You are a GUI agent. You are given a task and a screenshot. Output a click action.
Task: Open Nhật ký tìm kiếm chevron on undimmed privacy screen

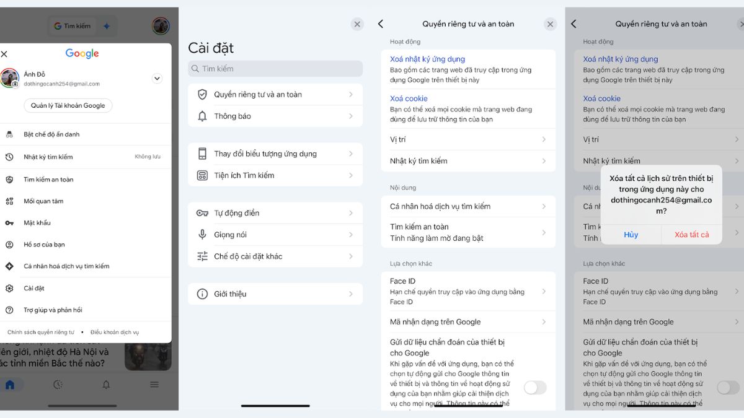(544, 161)
